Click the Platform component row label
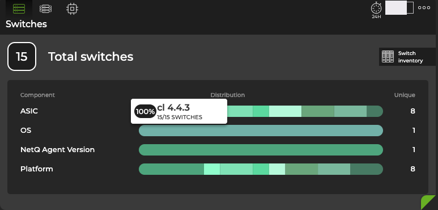Viewport: 438px width, 210px height. 37,169
